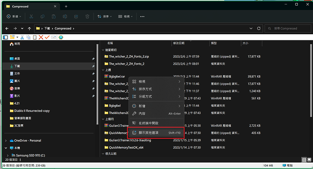Click the Compressed breadcrumb in the address bar
The width and height of the screenshot is (313, 169).
(63, 29)
